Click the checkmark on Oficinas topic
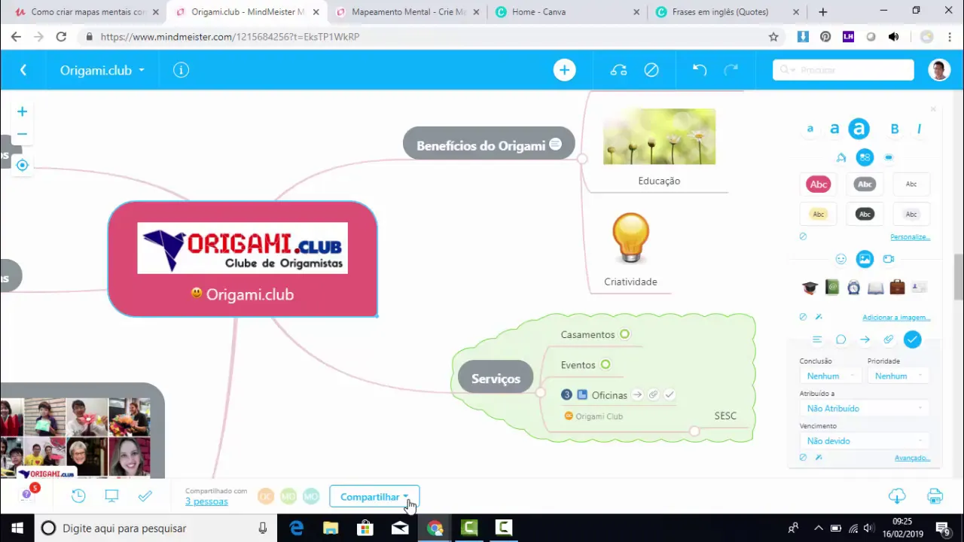 (x=670, y=394)
